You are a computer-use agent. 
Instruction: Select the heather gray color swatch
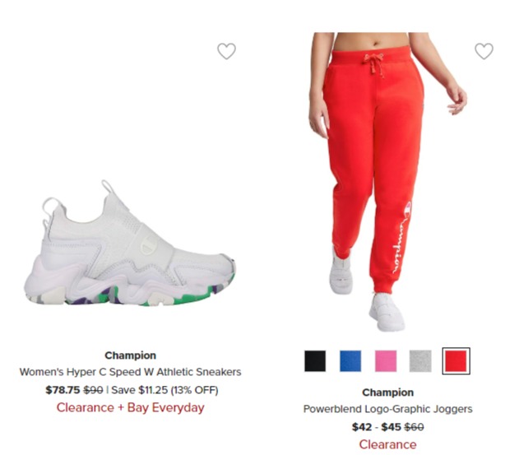coord(420,361)
